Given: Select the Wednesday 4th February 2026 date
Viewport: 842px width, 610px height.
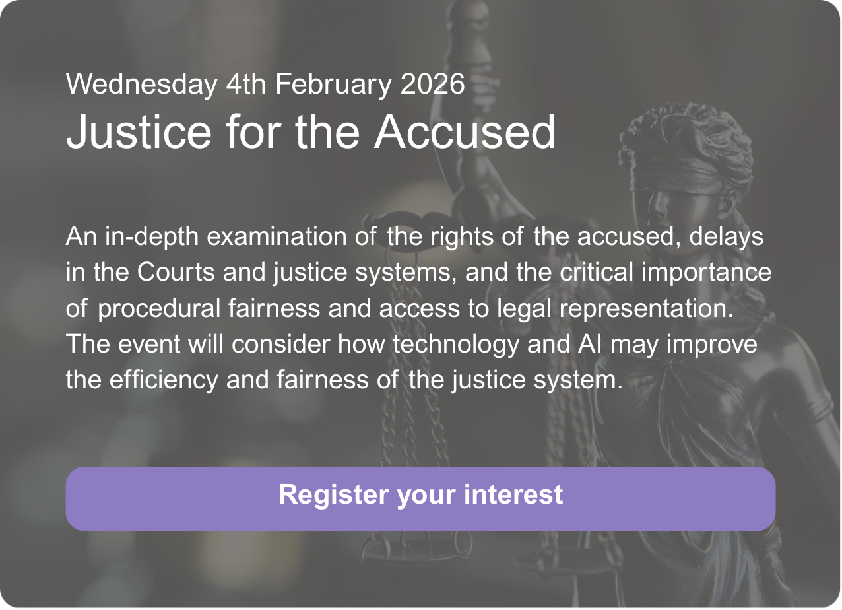Looking at the screenshot, I should [x=265, y=84].
